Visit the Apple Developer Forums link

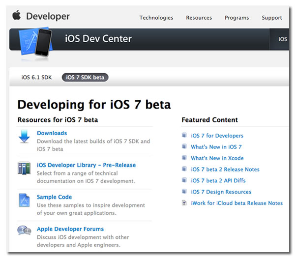click(x=70, y=229)
